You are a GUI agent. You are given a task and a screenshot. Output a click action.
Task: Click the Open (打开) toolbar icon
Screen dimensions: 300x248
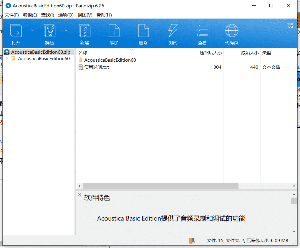[x=16, y=31]
